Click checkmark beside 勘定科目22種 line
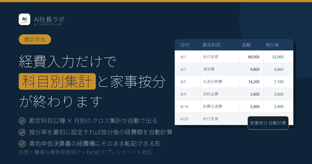The height and width of the screenshot is (164, 312). [22, 121]
